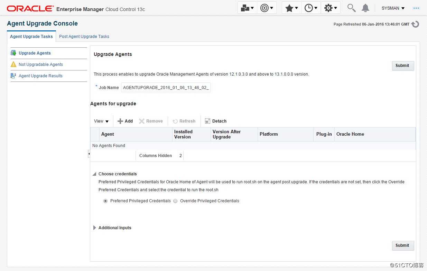
Task: Switch to Post Agent Upgrade Tasks tab
Action: [x=84, y=36]
